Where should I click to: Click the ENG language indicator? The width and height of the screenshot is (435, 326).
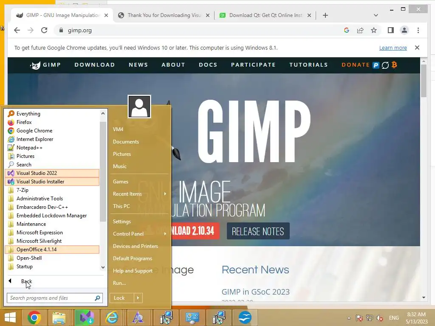pos(394,318)
